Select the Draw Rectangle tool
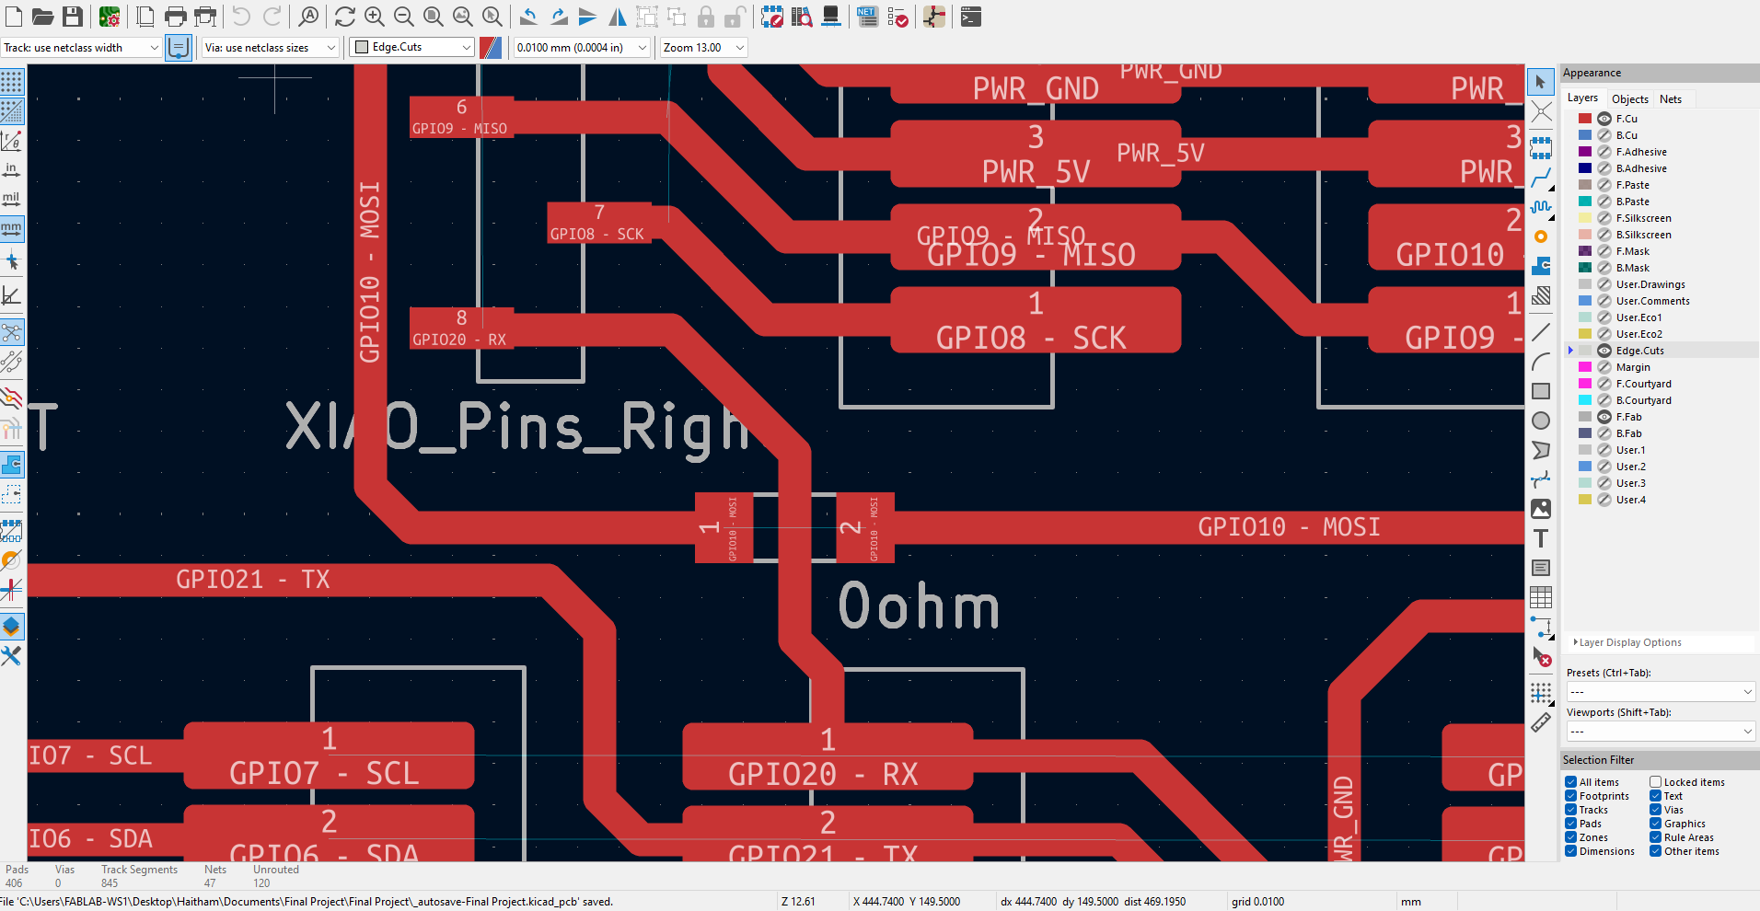 1541,391
